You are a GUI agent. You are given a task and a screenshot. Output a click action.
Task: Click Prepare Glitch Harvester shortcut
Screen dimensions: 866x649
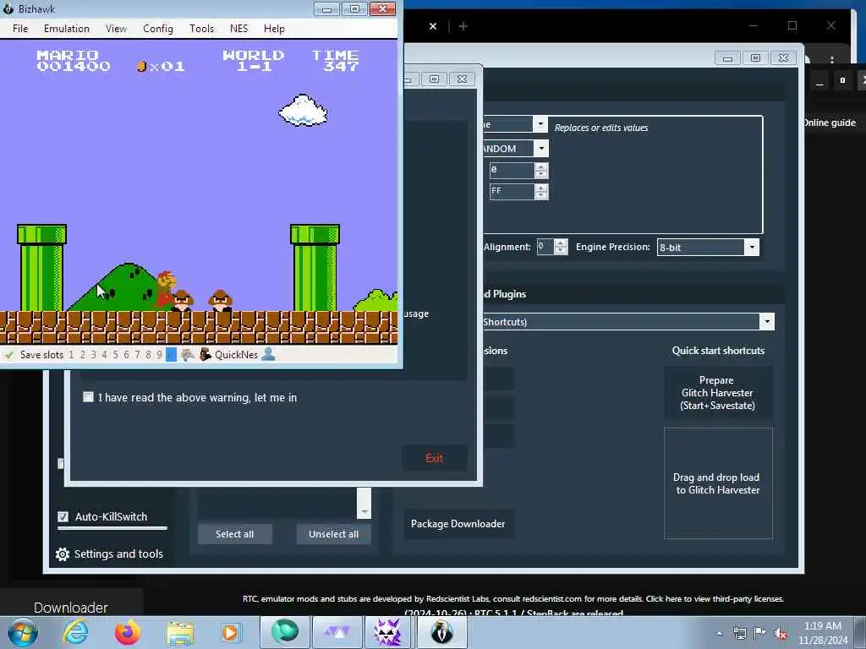tap(717, 393)
